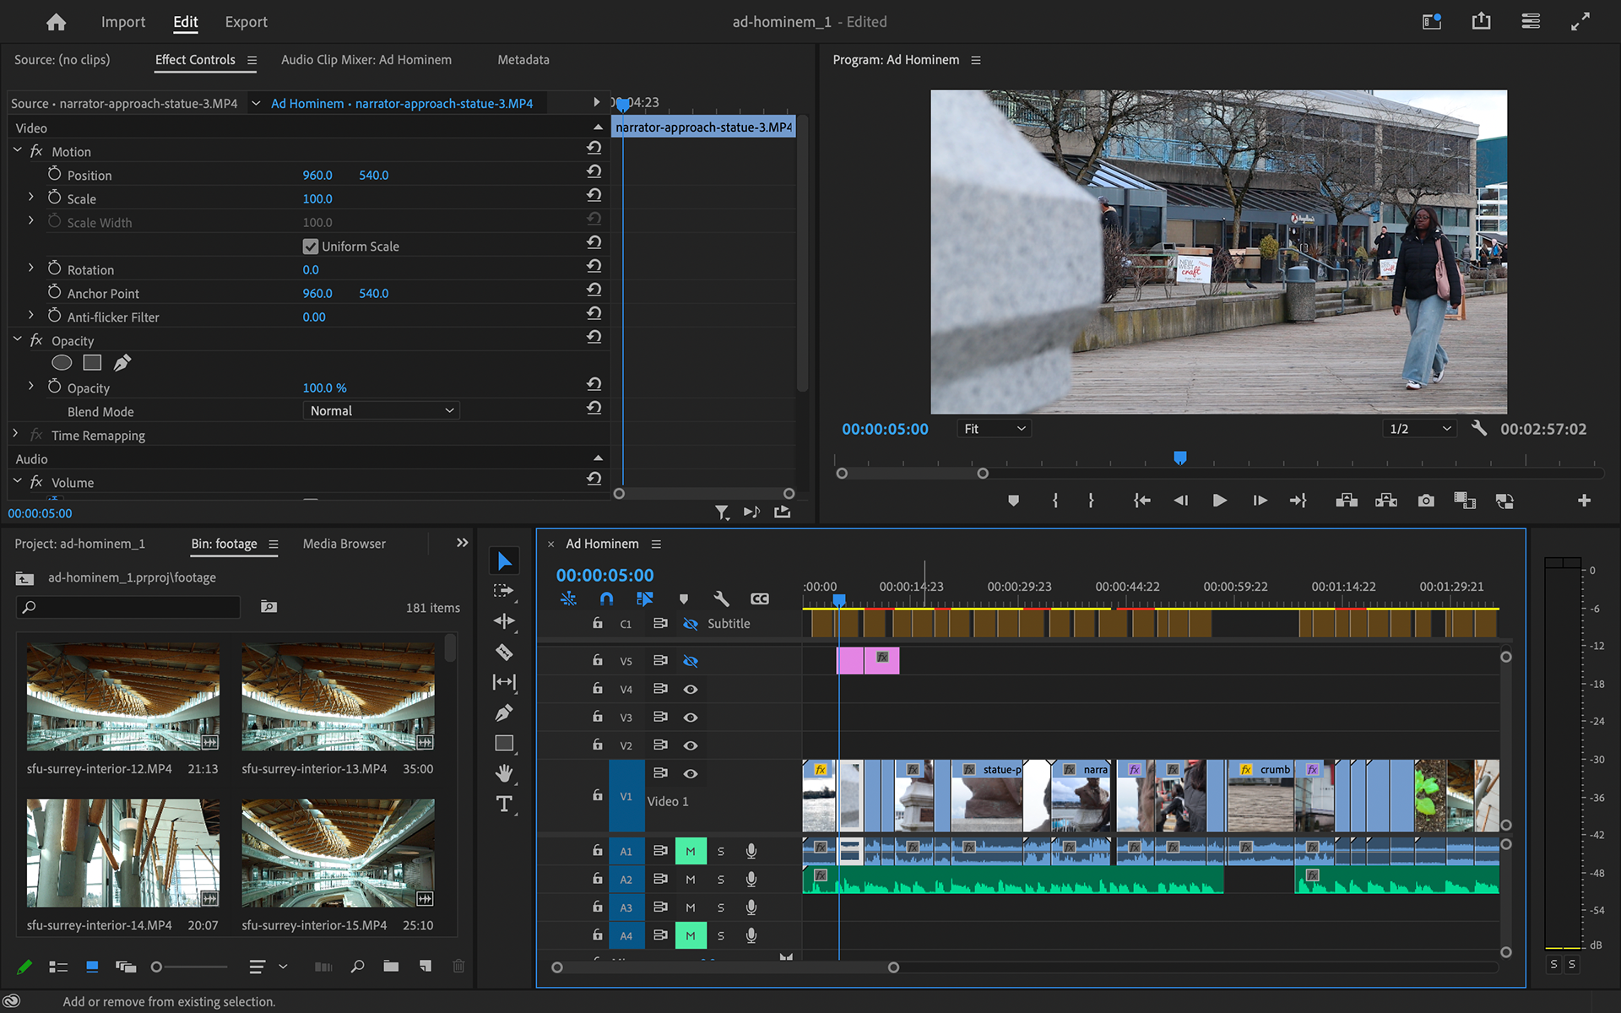Viewport: 1621px width, 1013px height.
Task: Open the 1/2 playback resolution dropdown
Action: pos(1420,429)
